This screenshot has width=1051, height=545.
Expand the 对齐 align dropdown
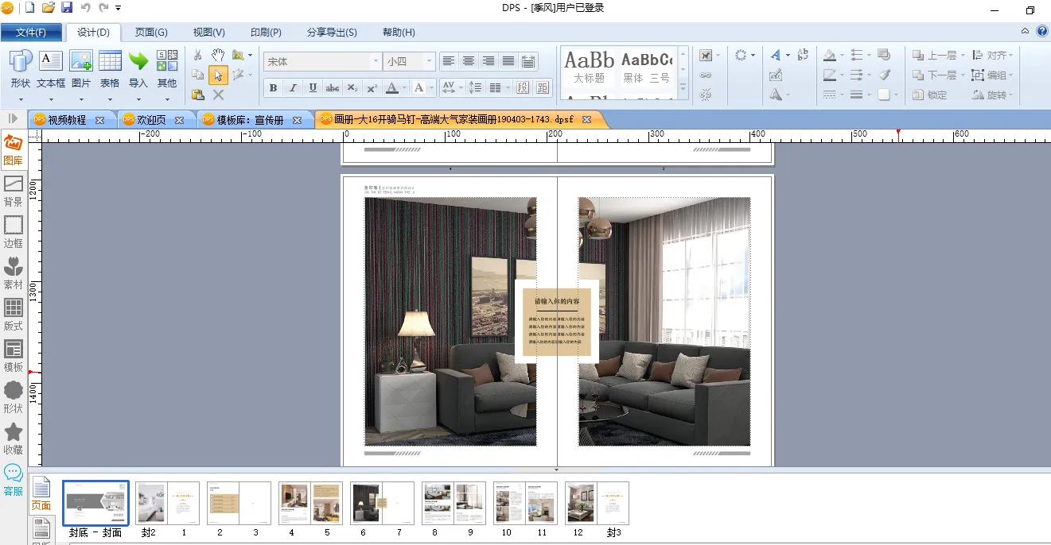[990, 56]
